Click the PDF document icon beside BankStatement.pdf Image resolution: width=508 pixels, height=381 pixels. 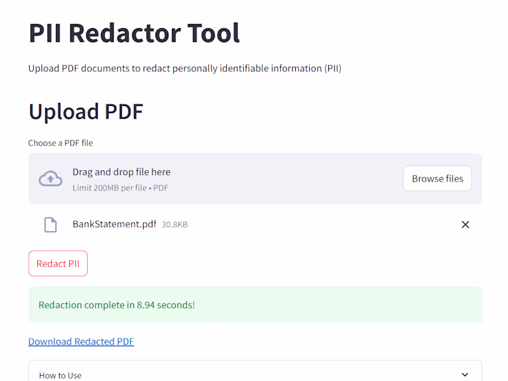tap(50, 224)
